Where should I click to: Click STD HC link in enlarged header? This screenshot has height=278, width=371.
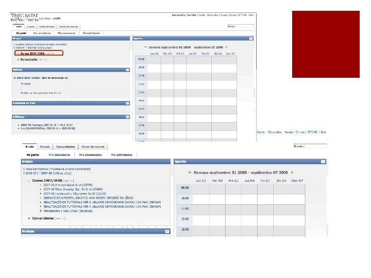click(312, 132)
